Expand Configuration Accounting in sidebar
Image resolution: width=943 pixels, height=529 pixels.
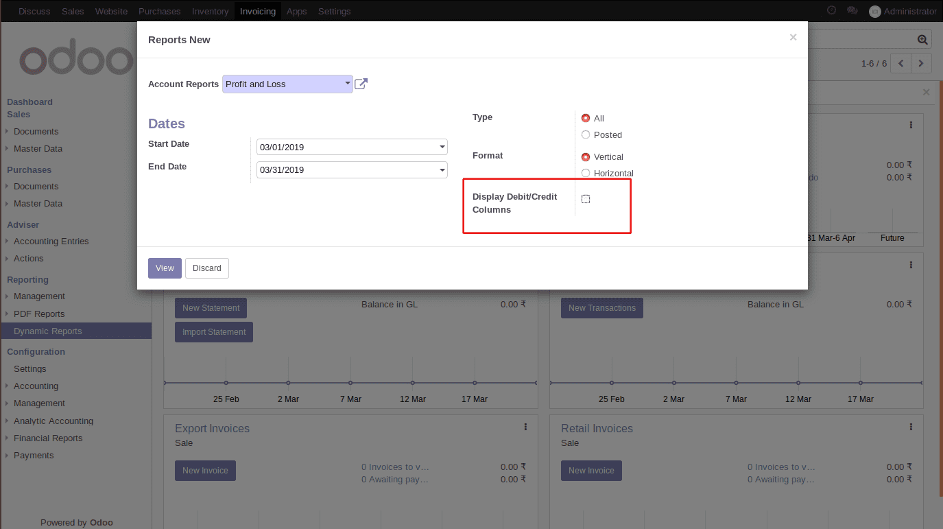tap(36, 386)
